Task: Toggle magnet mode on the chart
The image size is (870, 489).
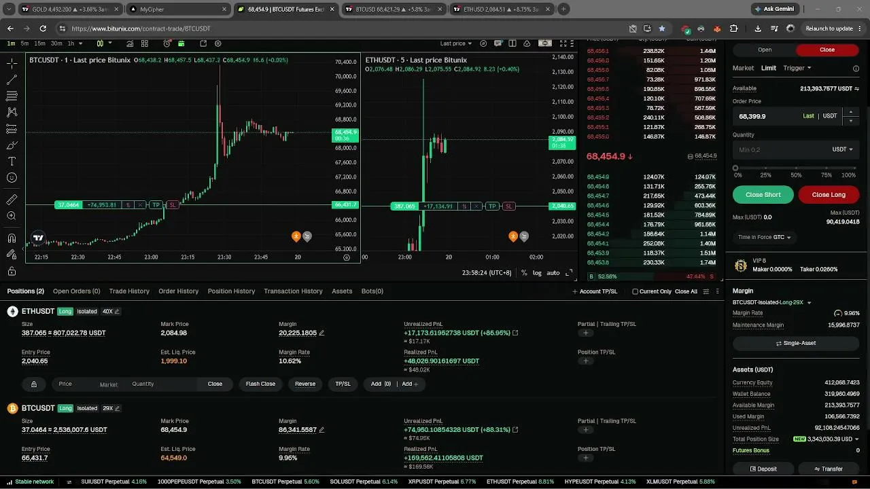Action: [x=12, y=238]
